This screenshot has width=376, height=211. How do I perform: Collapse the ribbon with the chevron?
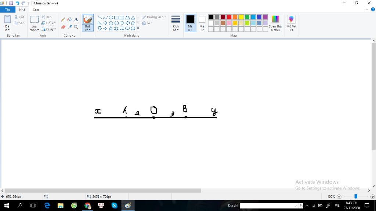point(367,10)
